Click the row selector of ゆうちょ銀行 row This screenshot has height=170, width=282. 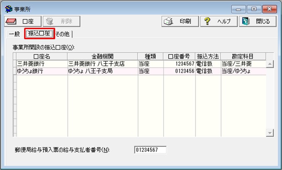[x=15, y=71]
